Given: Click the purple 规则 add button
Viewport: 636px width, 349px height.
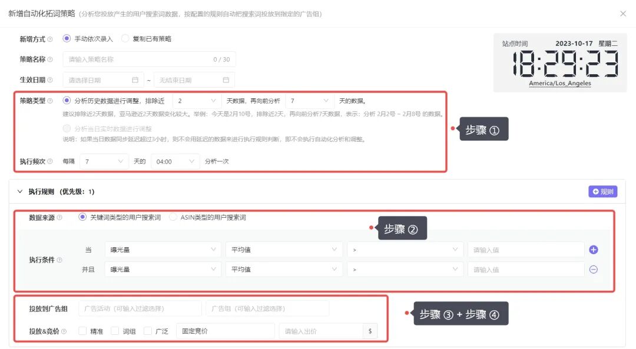Looking at the screenshot, I should [x=603, y=191].
